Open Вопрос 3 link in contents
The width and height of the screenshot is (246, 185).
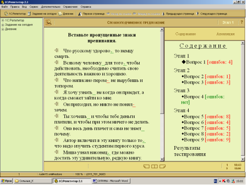194,82
